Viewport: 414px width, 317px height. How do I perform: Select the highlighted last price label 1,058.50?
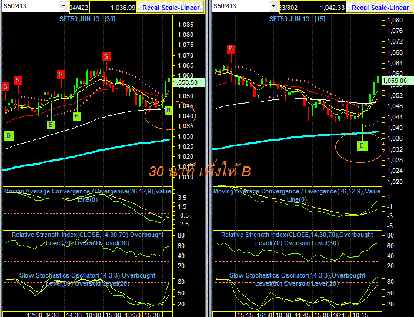[x=188, y=83]
